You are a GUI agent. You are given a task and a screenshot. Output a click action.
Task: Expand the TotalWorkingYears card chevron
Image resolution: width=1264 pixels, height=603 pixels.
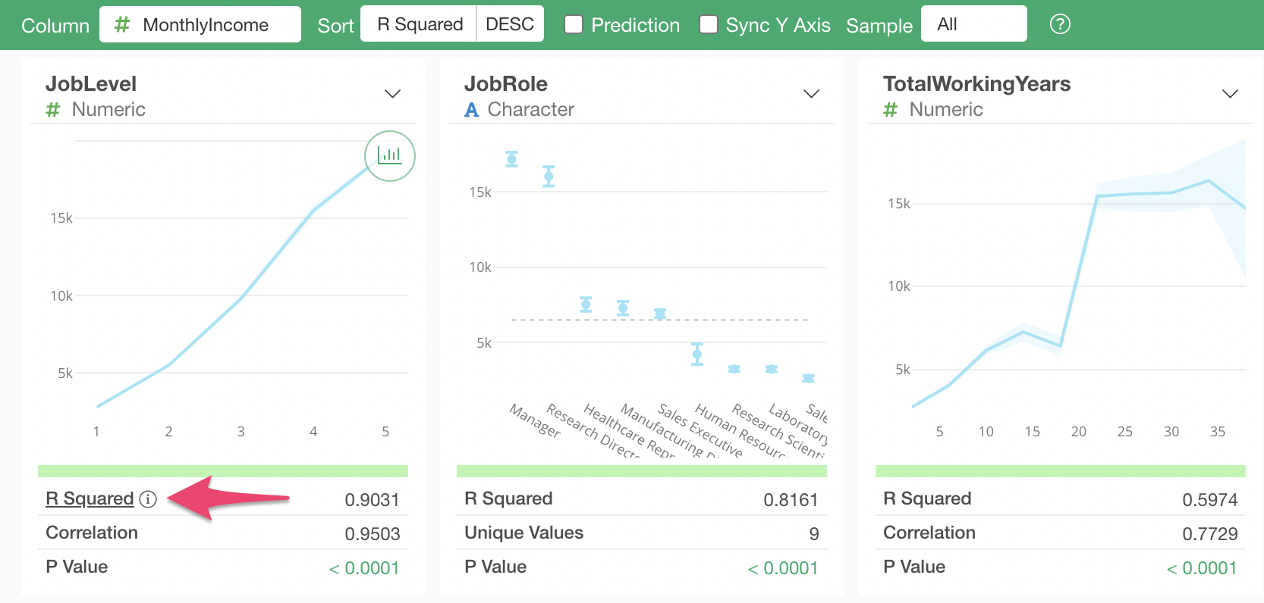[1230, 94]
